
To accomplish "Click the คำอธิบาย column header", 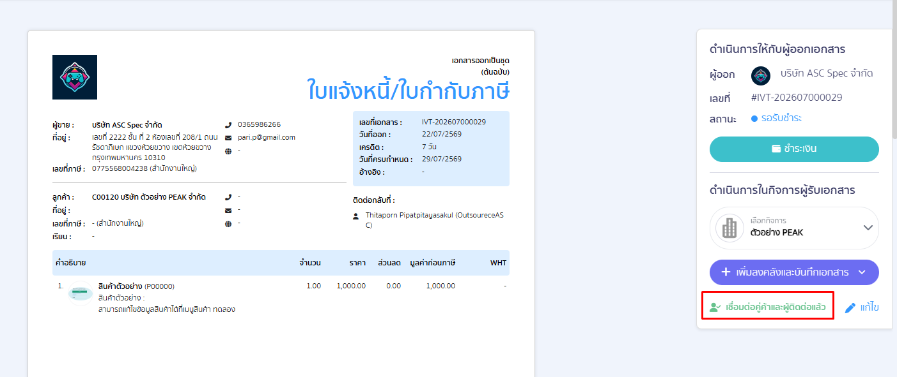I will (71, 263).
